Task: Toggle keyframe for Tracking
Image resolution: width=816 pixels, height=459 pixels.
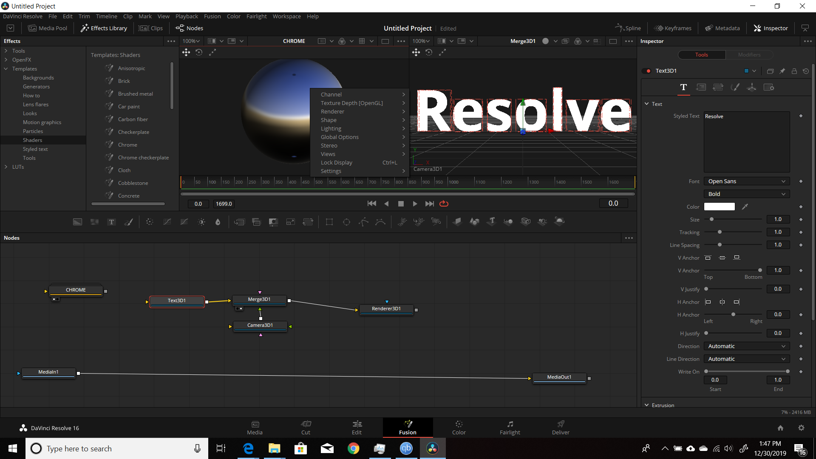Action: pyautogui.click(x=801, y=232)
